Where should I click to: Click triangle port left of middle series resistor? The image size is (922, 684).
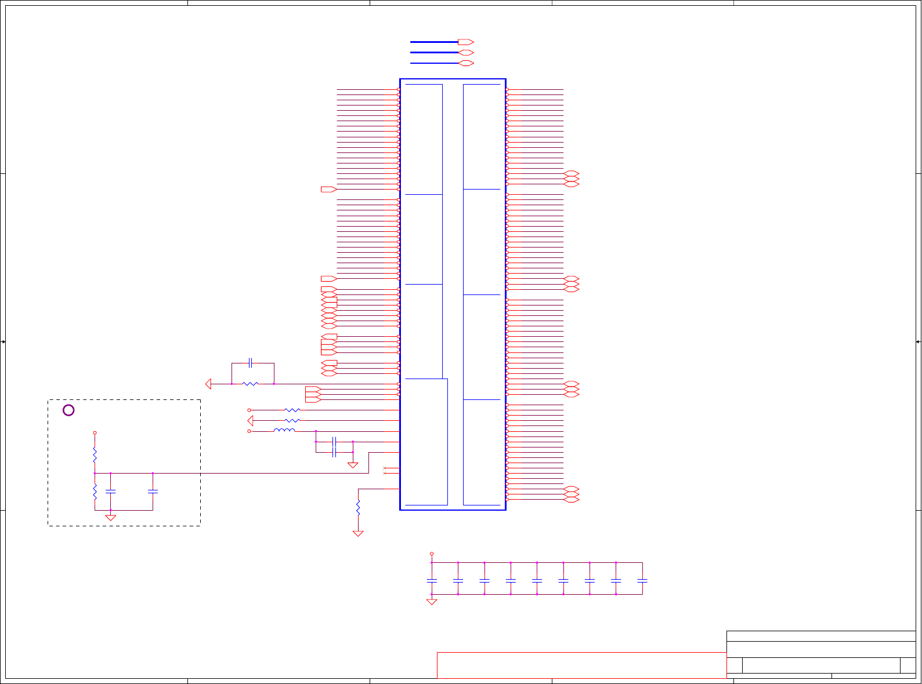(x=250, y=420)
